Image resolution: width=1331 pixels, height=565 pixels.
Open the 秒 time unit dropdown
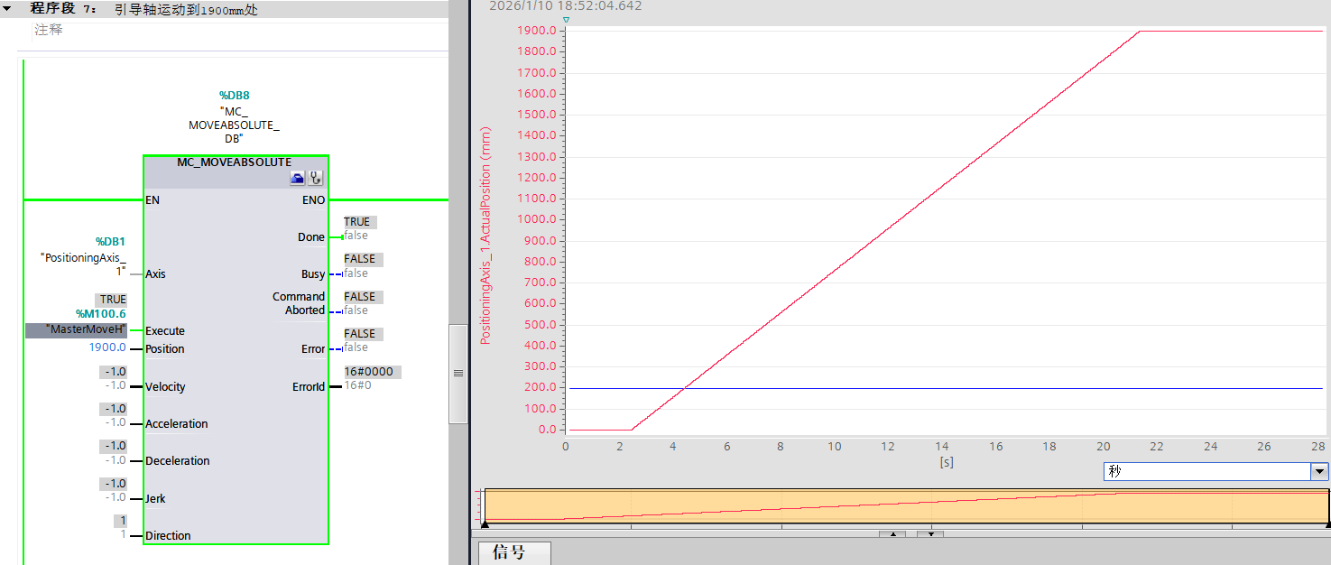point(1318,470)
